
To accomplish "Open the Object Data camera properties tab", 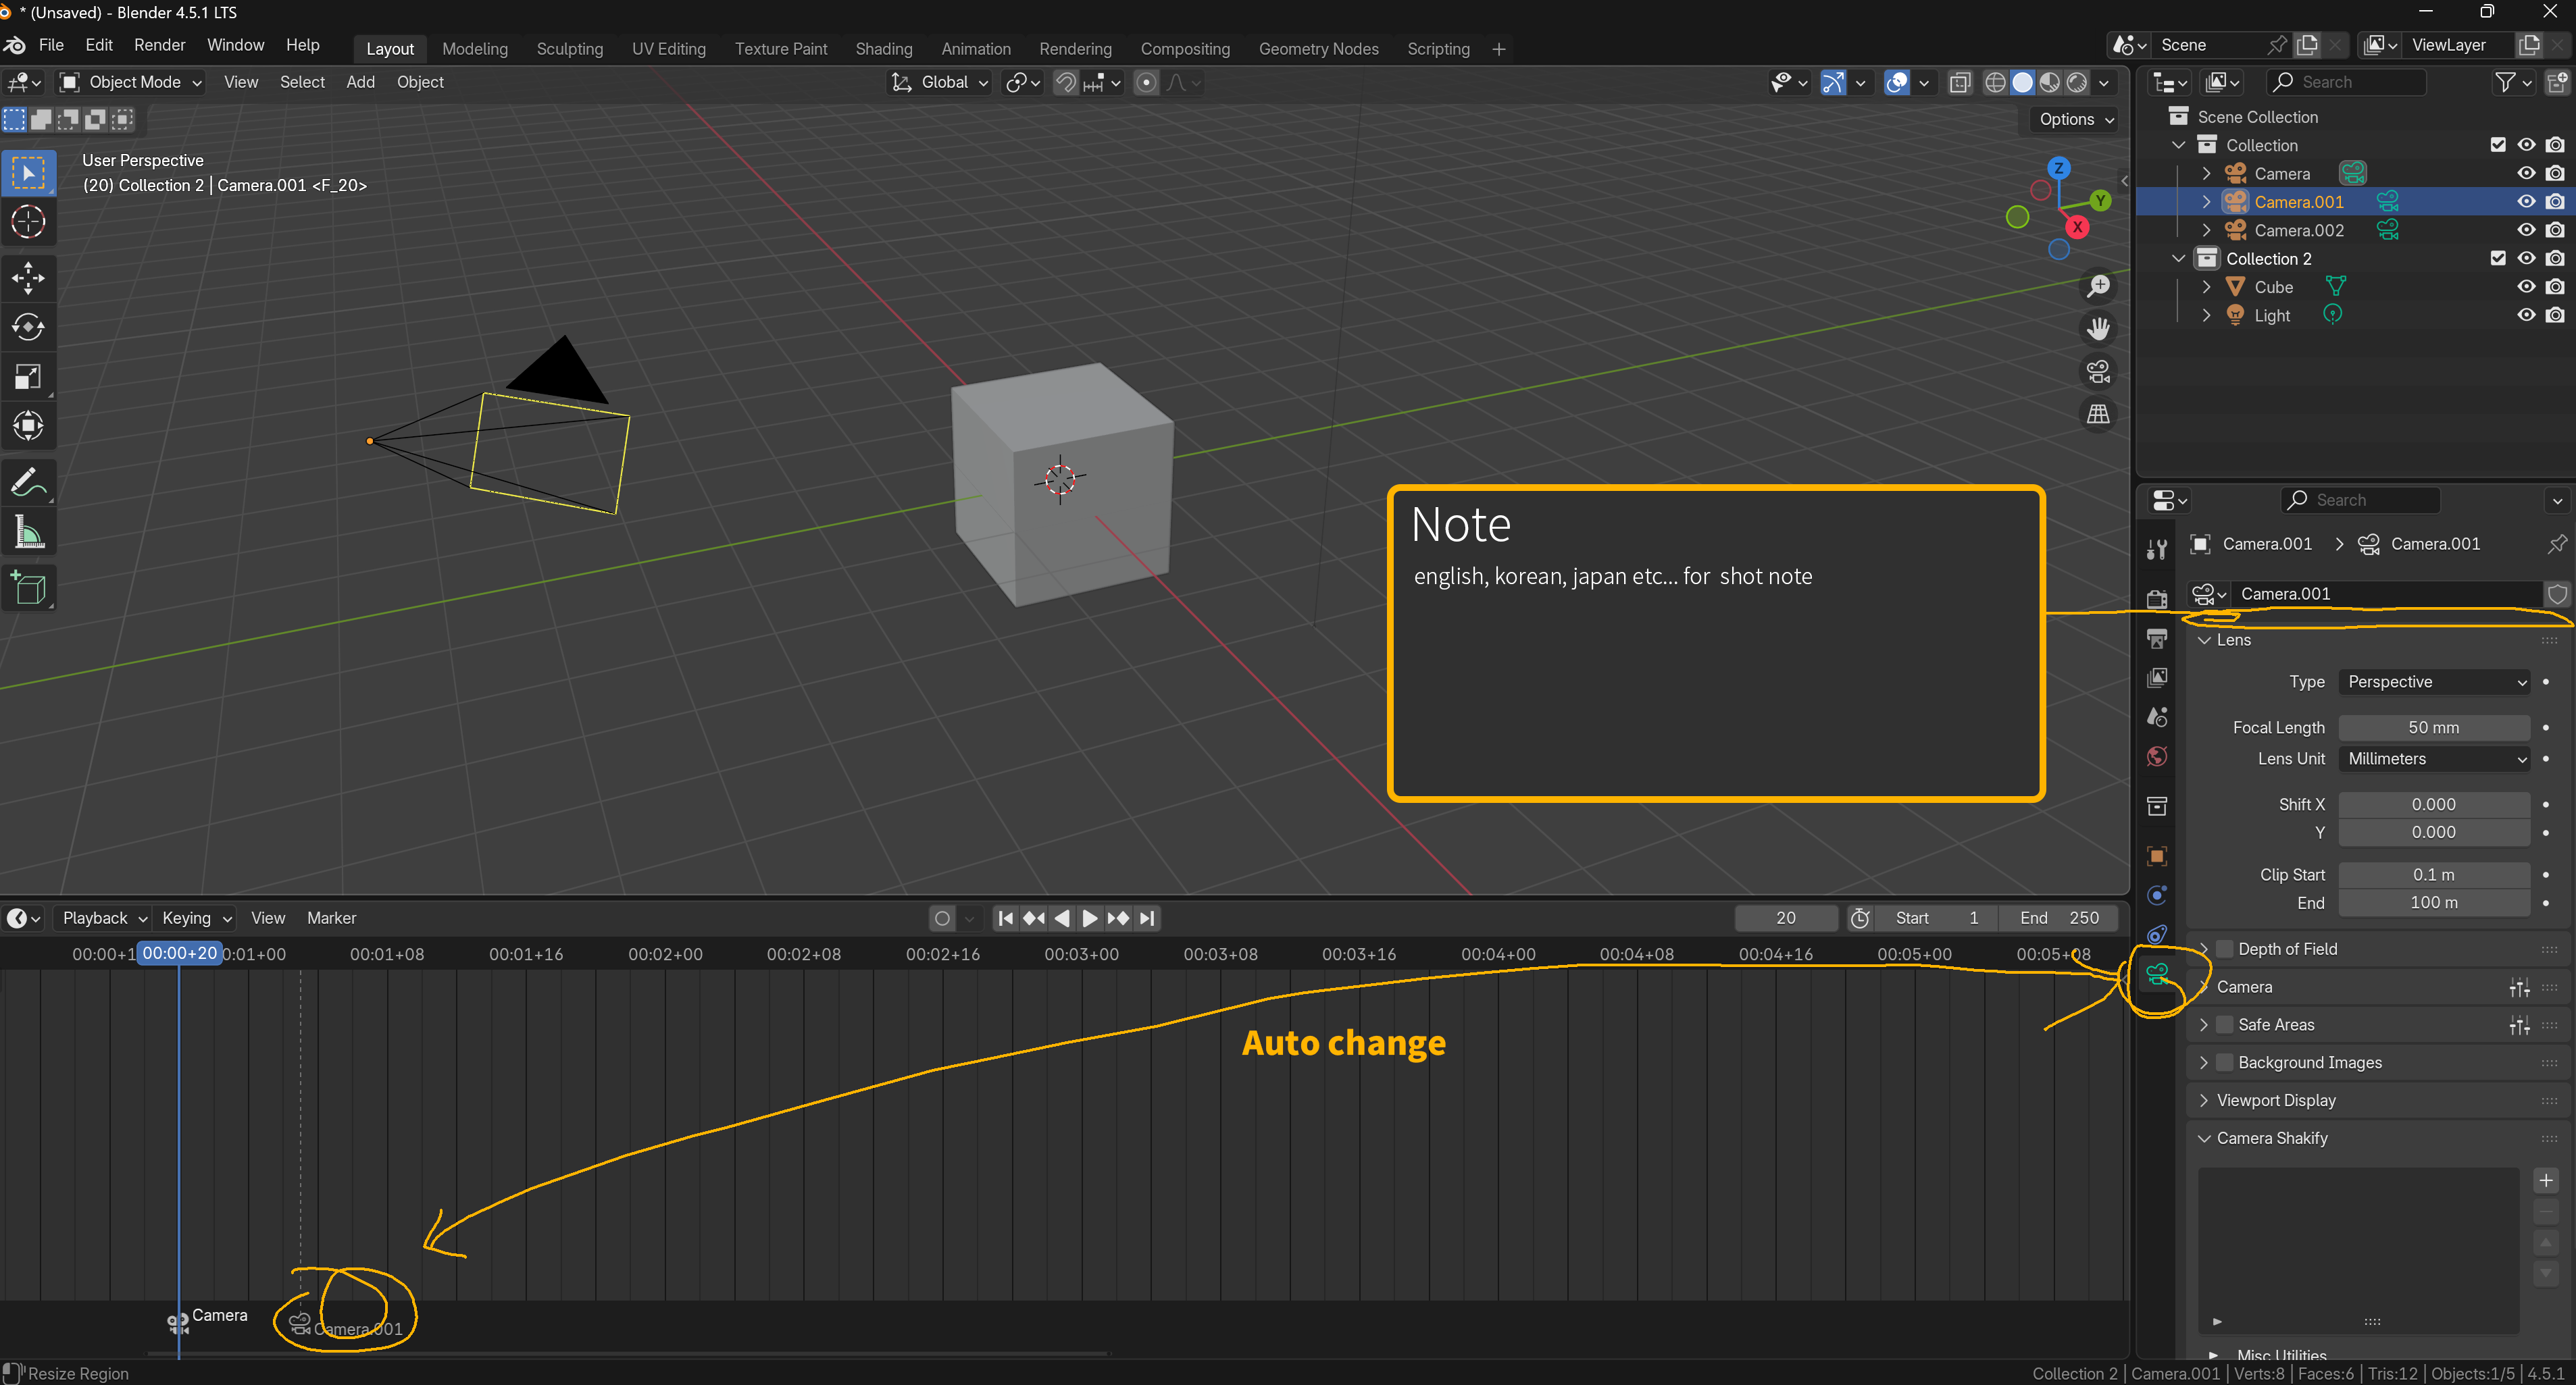I will click(2157, 975).
